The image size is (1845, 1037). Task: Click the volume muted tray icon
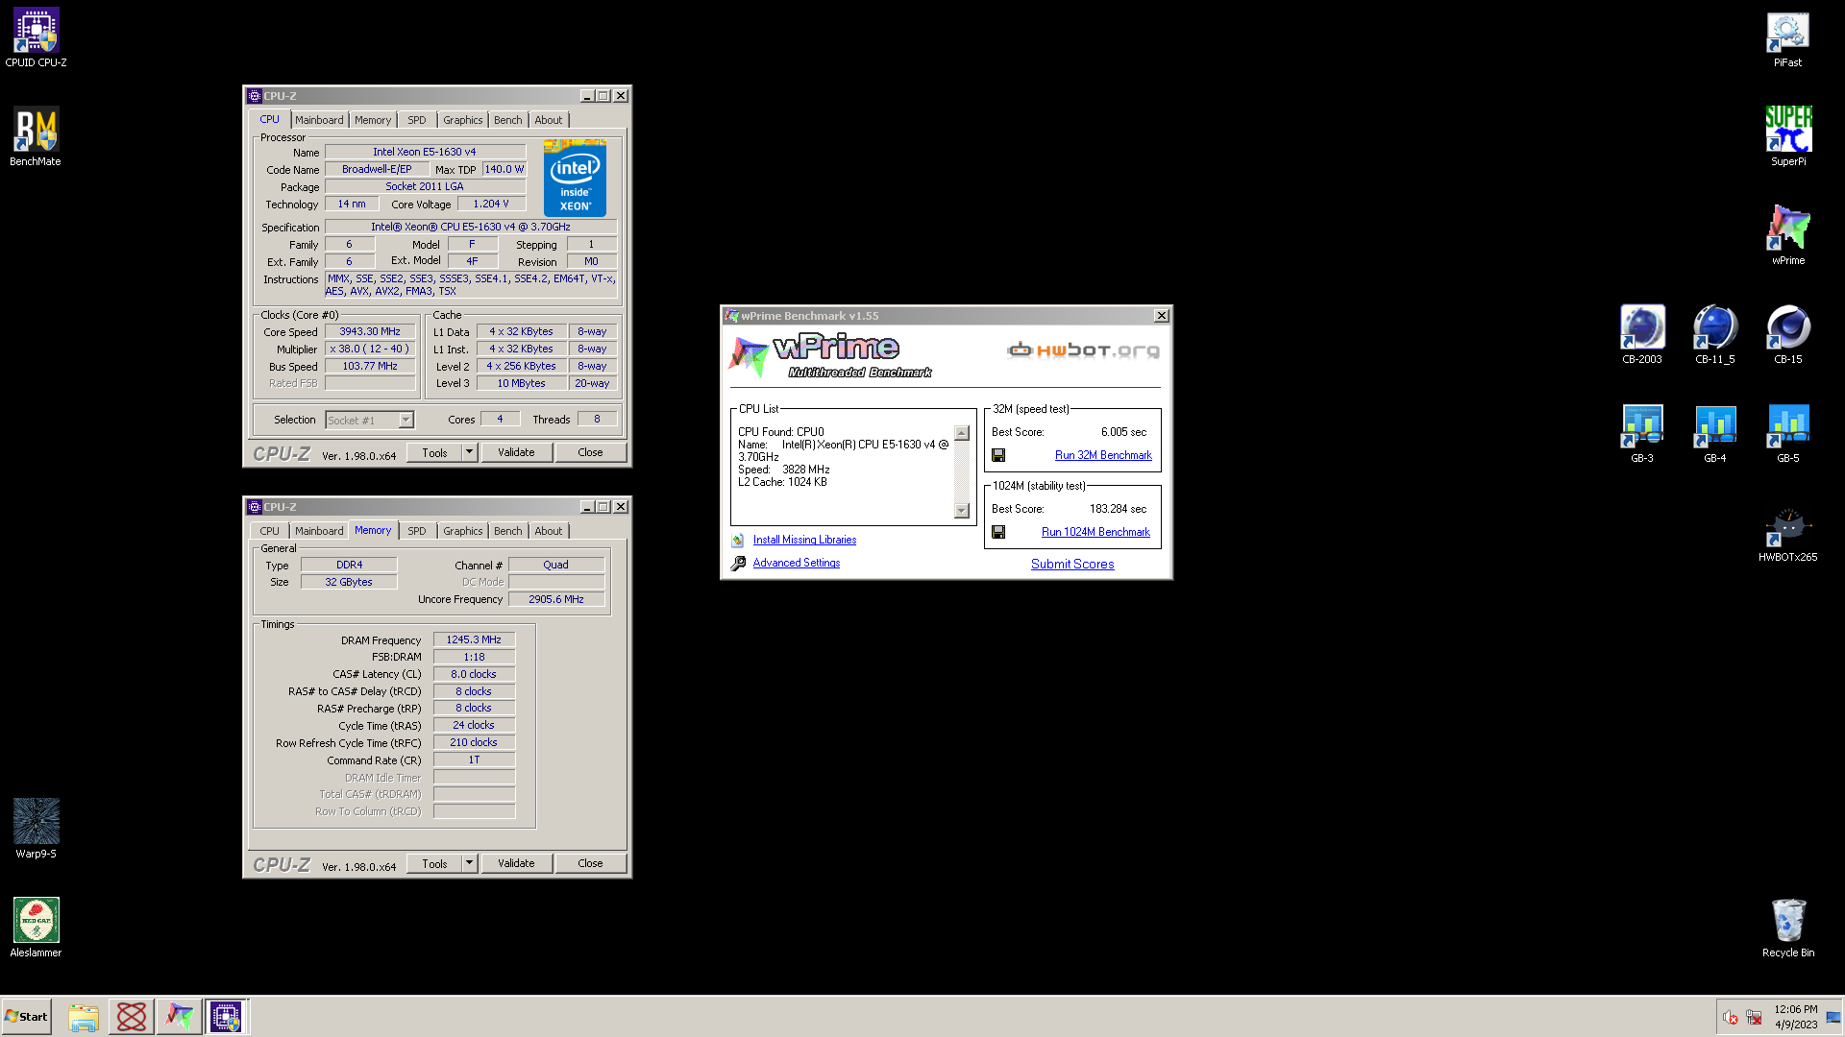[1730, 1018]
